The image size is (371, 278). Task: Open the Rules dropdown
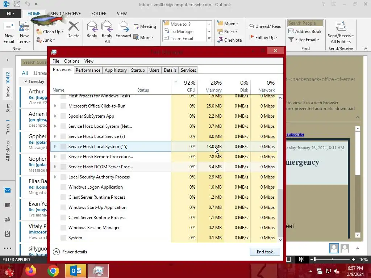point(228,32)
